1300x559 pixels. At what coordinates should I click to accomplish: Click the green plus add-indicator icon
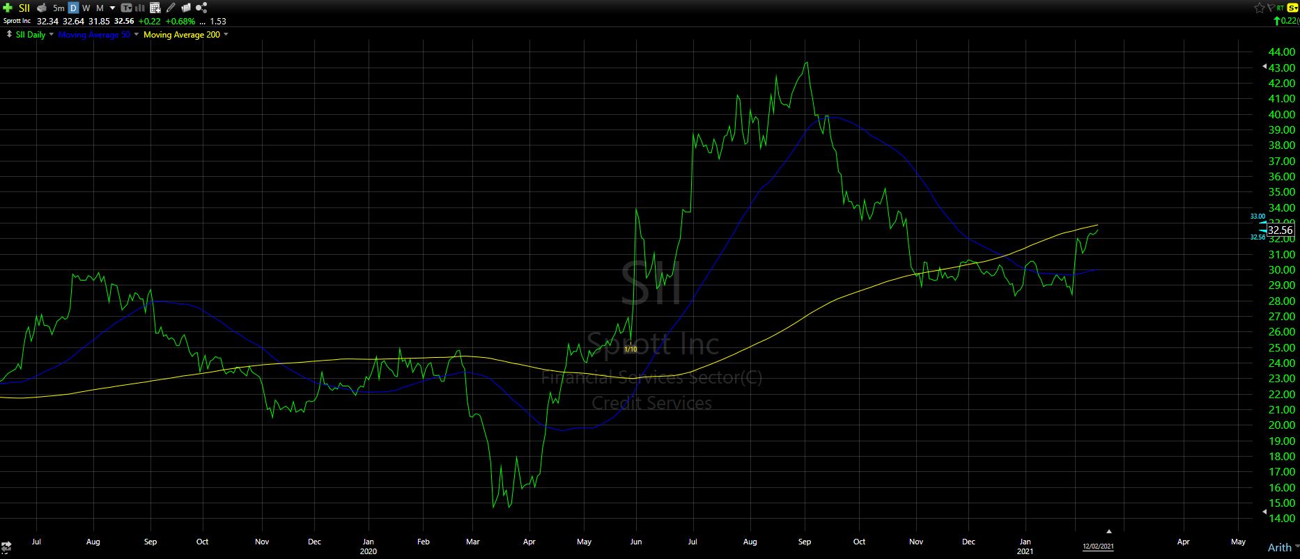(x=8, y=8)
